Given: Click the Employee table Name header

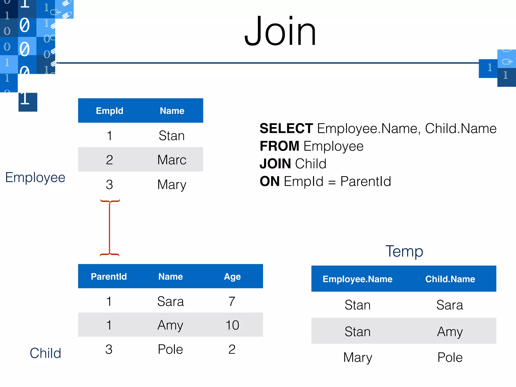Looking at the screenshot, I should [x=172, y=111].
